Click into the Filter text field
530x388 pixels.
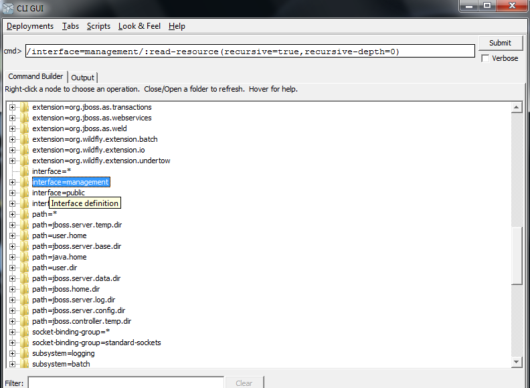[x=126, y=383]
